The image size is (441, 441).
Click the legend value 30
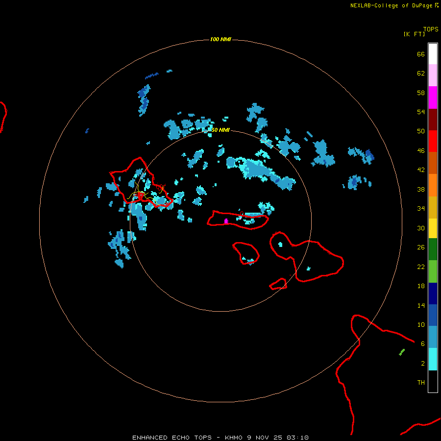coord(421,228)
